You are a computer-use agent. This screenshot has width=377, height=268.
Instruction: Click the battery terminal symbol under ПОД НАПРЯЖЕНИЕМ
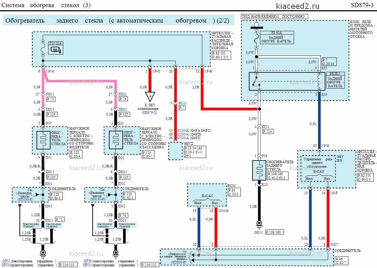click(256, 25)
